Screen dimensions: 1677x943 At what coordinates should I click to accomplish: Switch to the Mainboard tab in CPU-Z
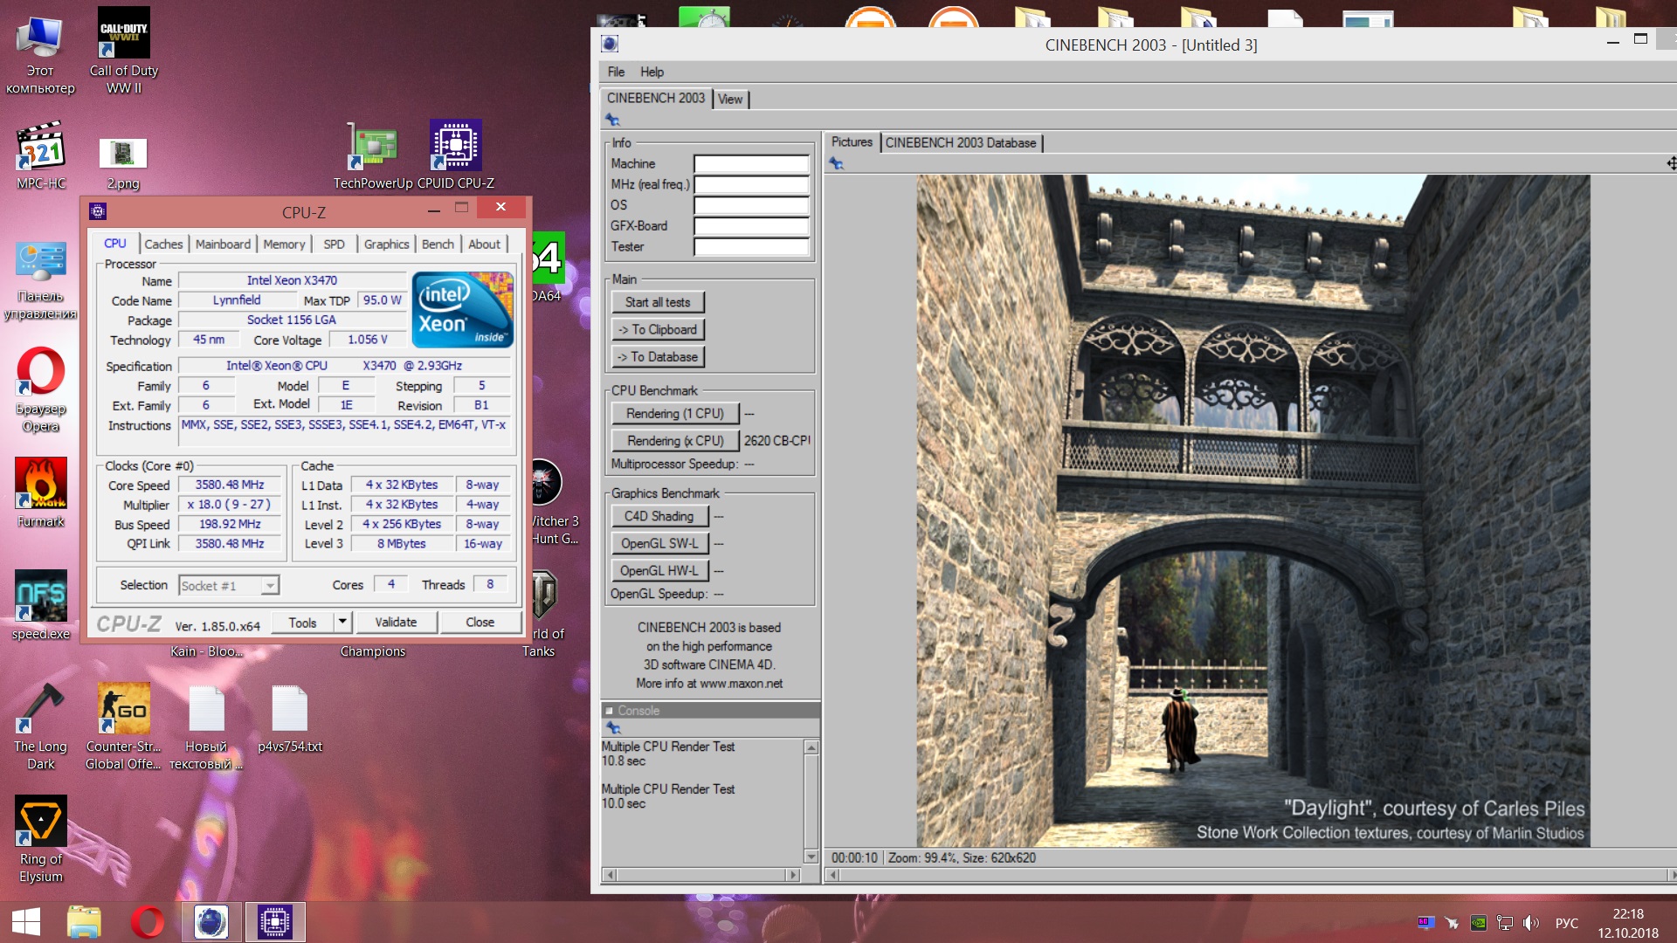[x=223, y=244]
